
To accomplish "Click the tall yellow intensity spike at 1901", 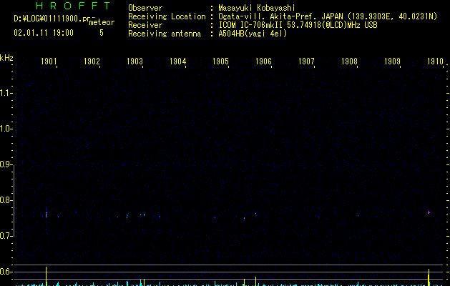I will [x=47, y=276].
